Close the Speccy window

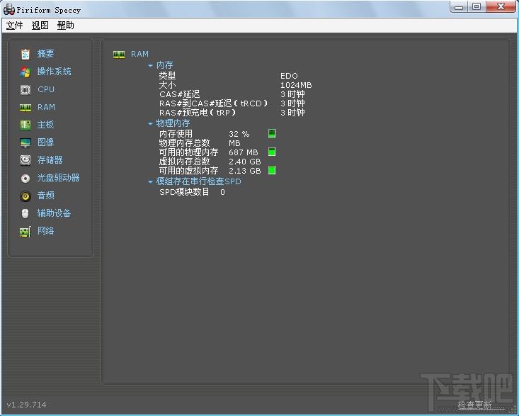click(501, 6)
